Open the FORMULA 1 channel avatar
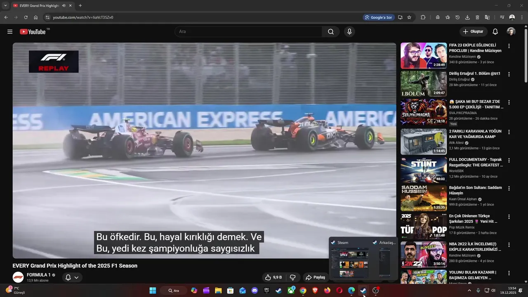This screenshot has height=297, width=528. pos(18,277)
